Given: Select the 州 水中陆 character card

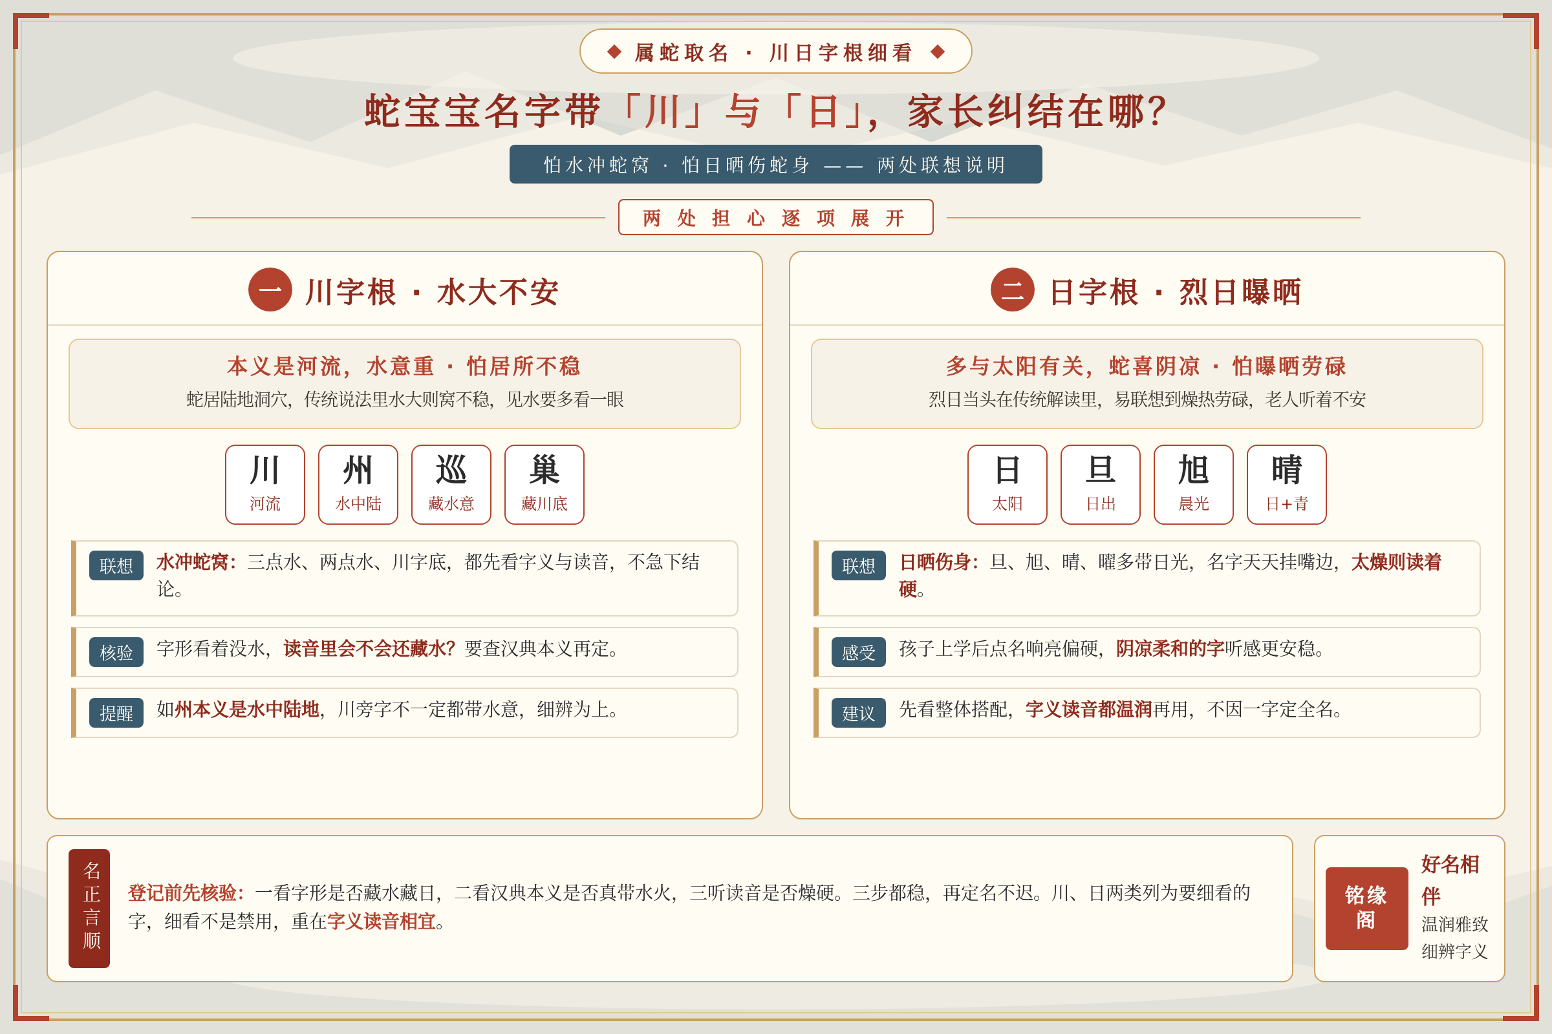Looking at the screenshot, I should coord(358,485).
